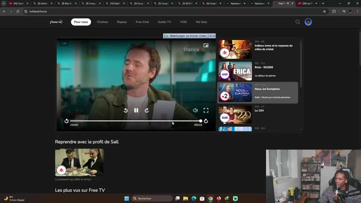Open the Chaînes menu
Screen dimensions: 361x203
click(x=102, y=22)
